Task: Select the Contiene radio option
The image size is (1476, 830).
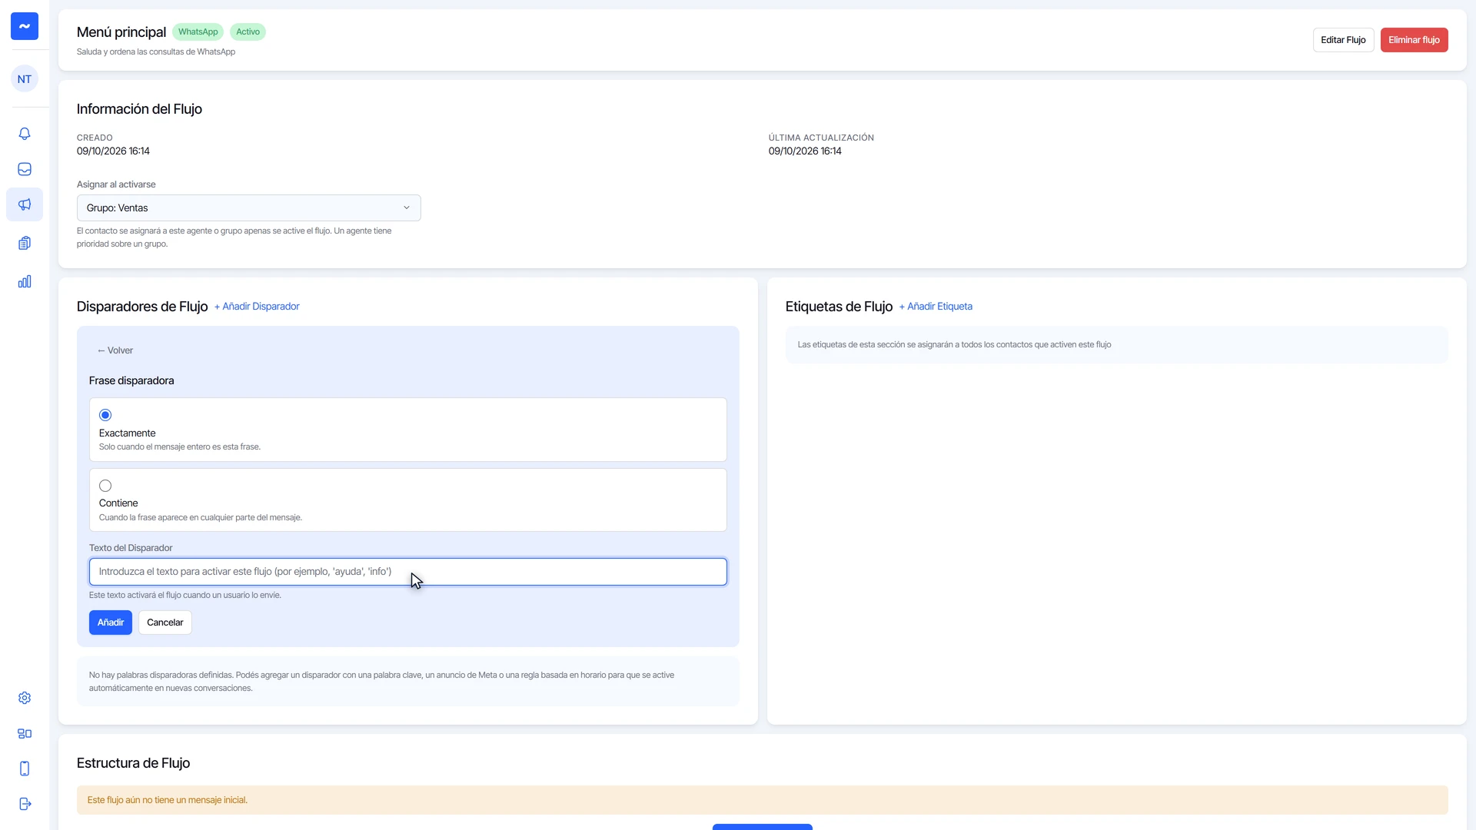Action: (105, 486)
